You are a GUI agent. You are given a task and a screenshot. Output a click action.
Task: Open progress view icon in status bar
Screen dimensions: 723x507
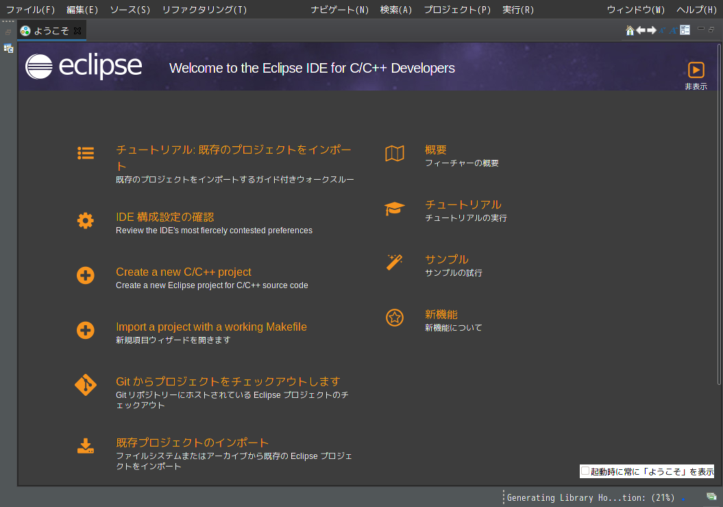click(x=711, y=497)
